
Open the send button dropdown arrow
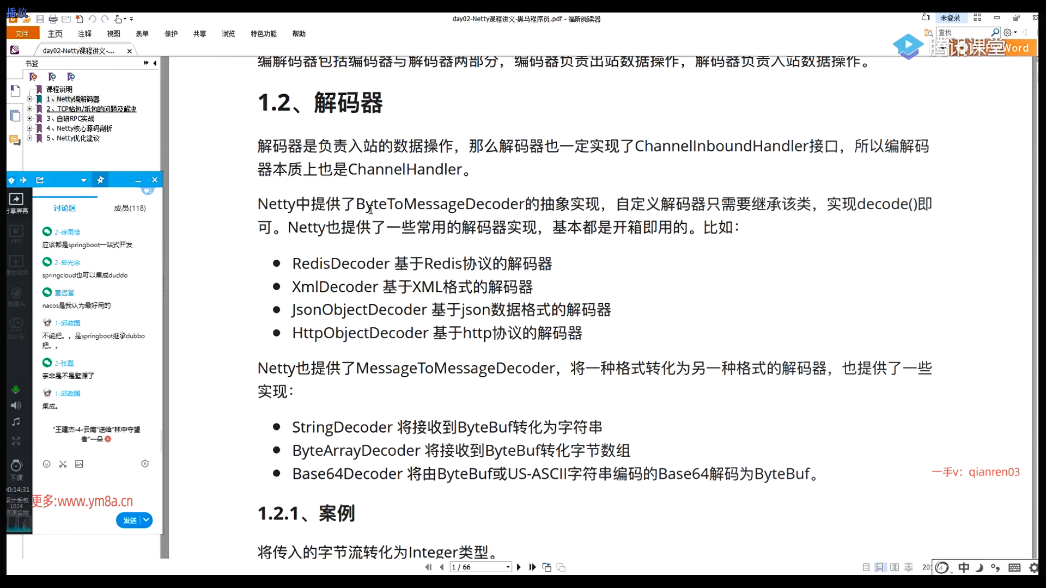[146, 520]
